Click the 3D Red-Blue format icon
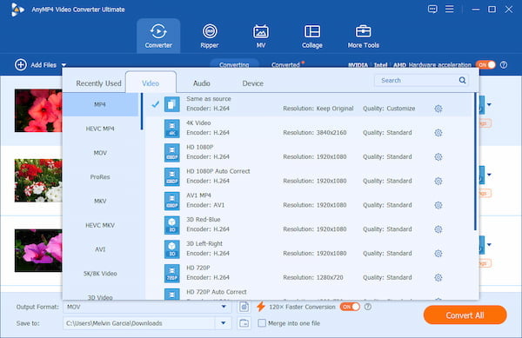 (x=171, y=225)
